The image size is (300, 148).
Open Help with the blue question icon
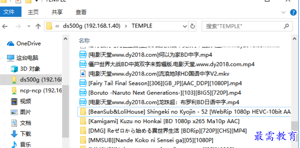293,12
